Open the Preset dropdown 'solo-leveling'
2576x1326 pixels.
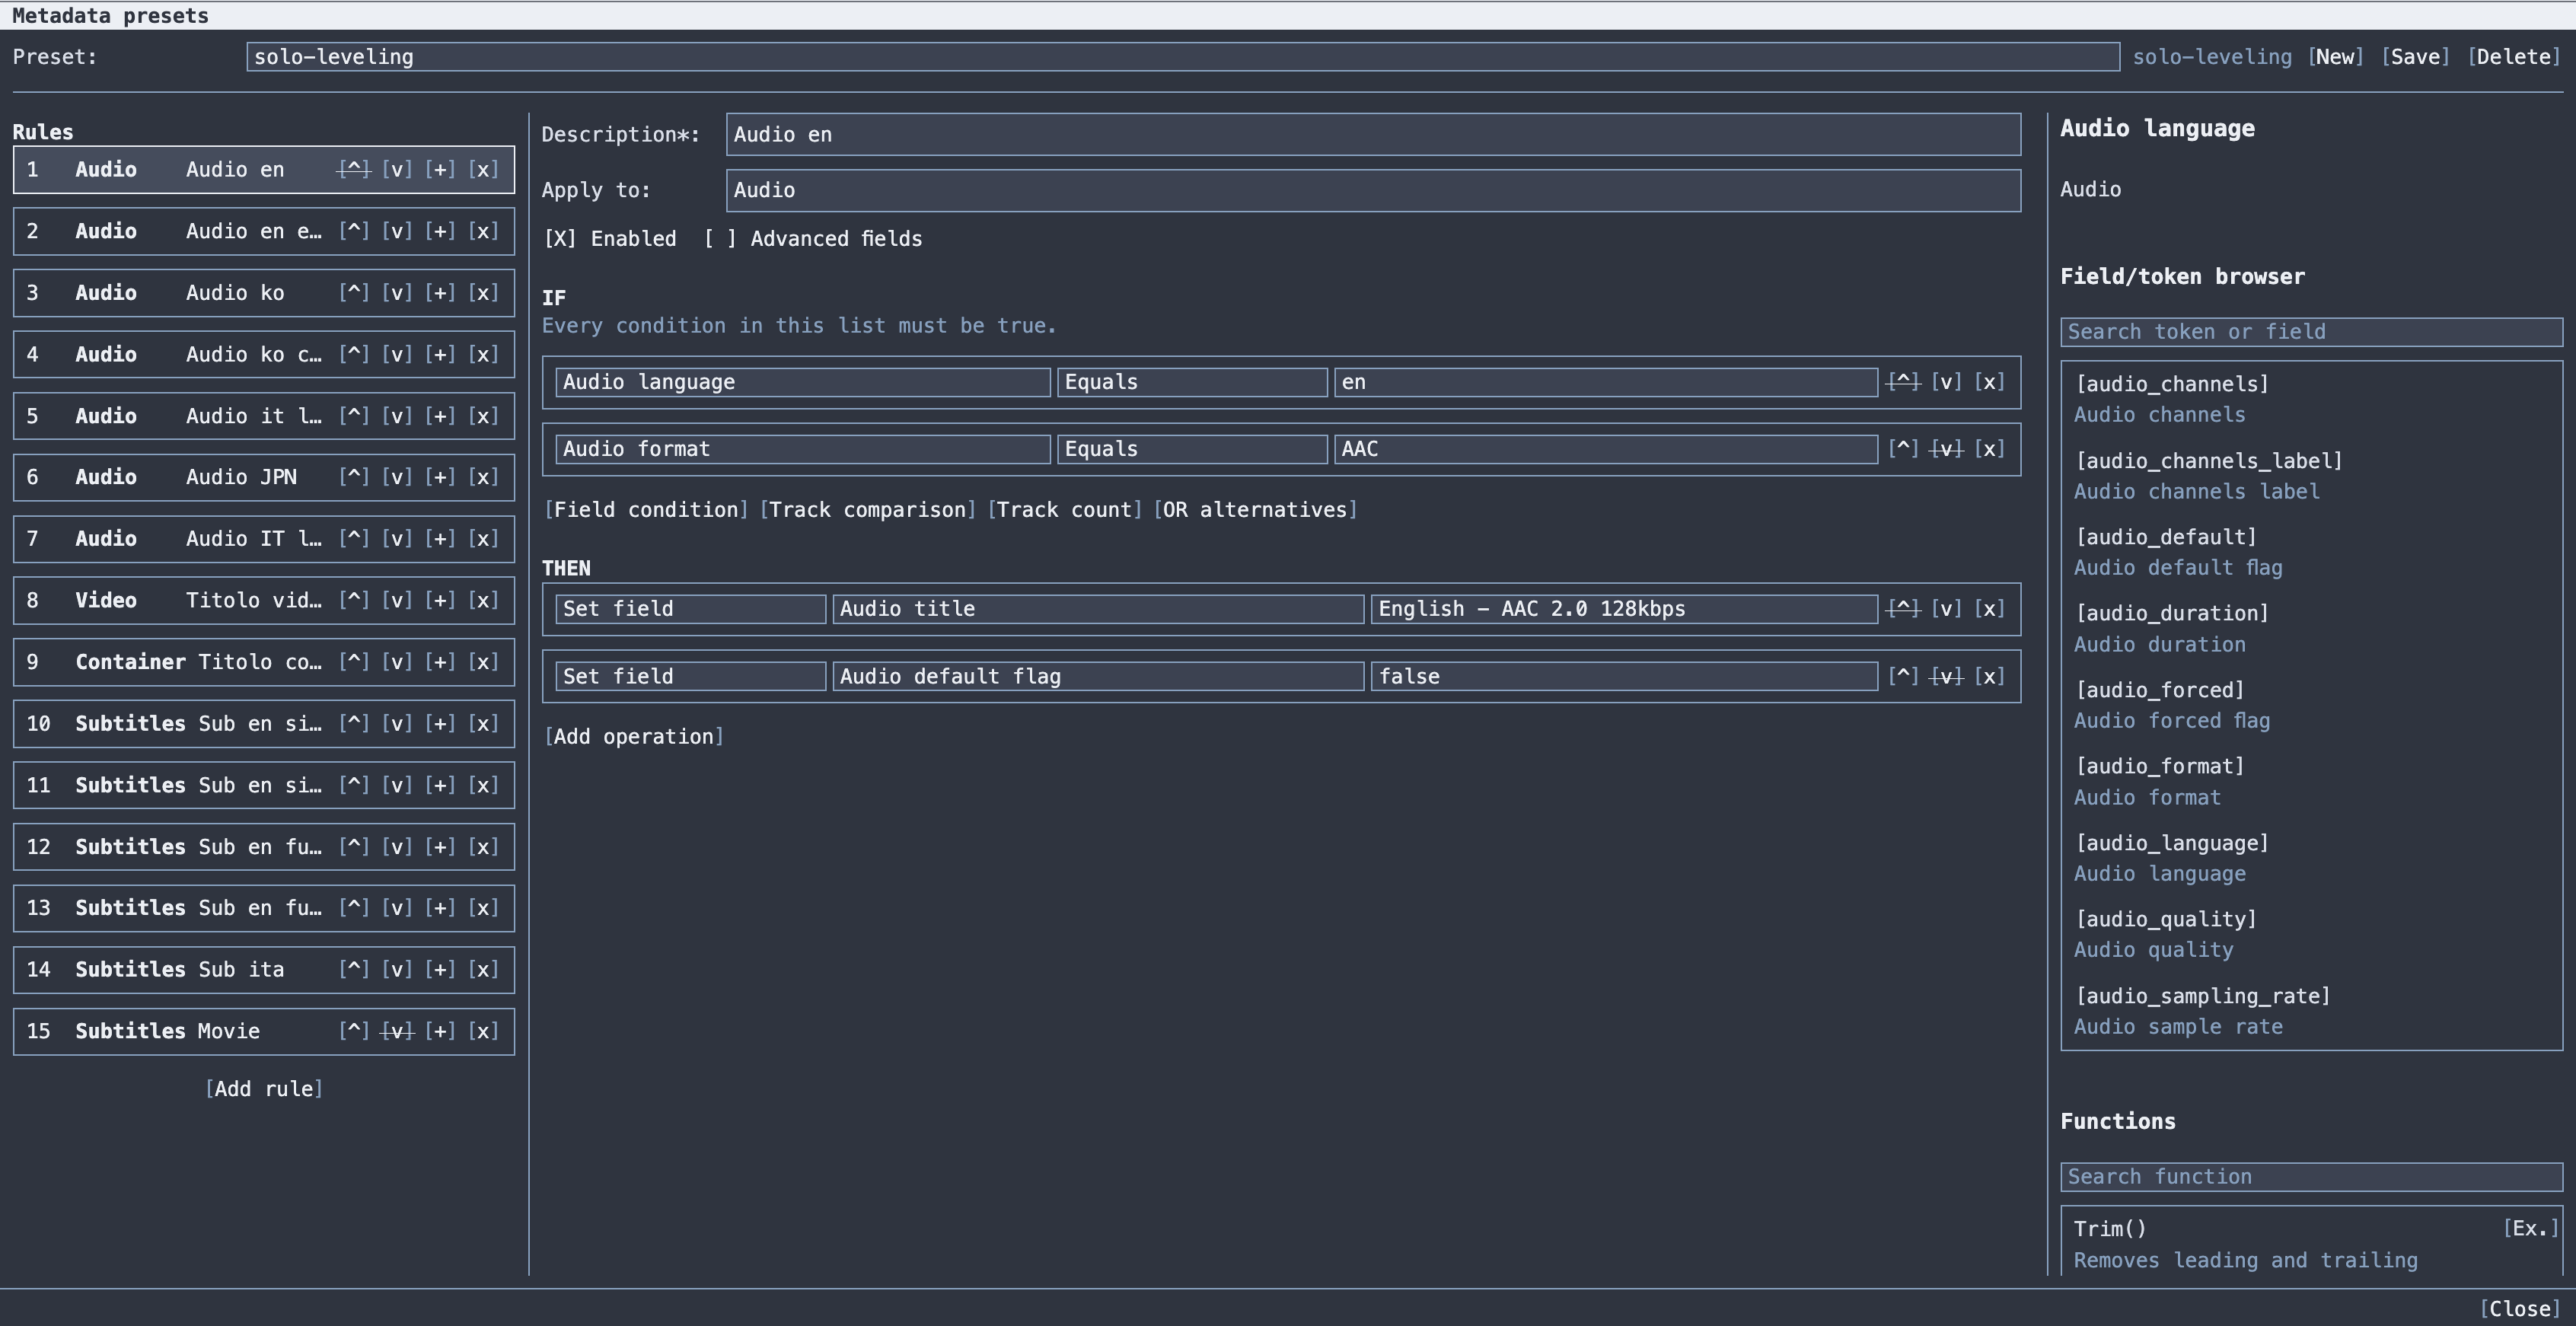[x=1183, y=57]
